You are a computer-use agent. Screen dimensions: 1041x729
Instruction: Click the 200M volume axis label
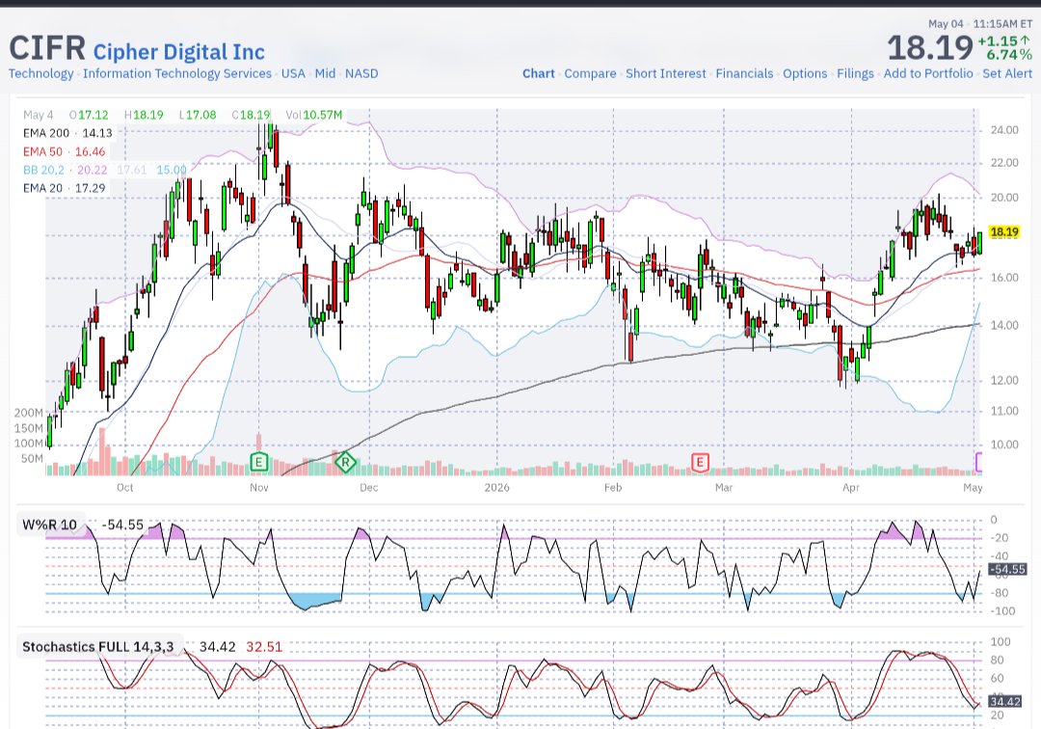tap(29, 413)
